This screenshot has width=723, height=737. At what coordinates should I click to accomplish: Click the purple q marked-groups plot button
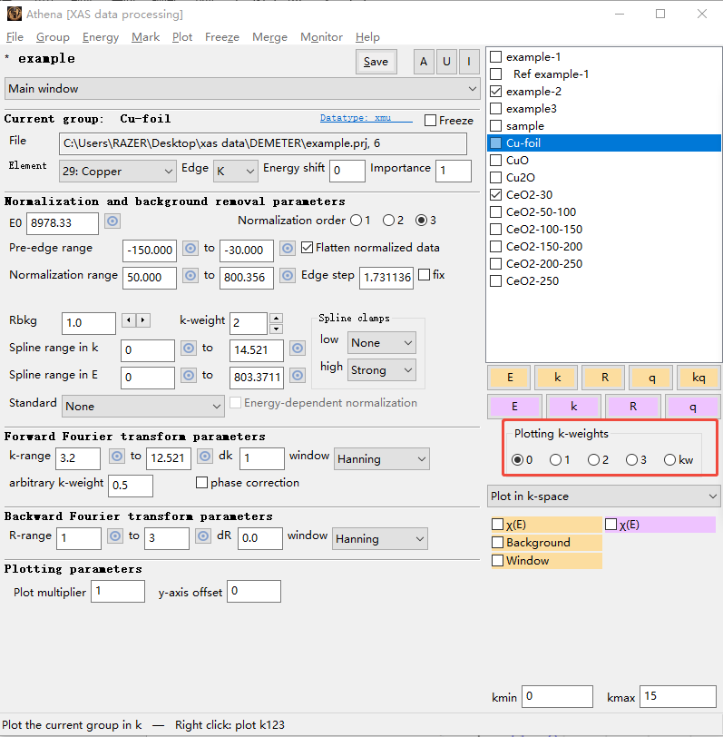[692, 407]
